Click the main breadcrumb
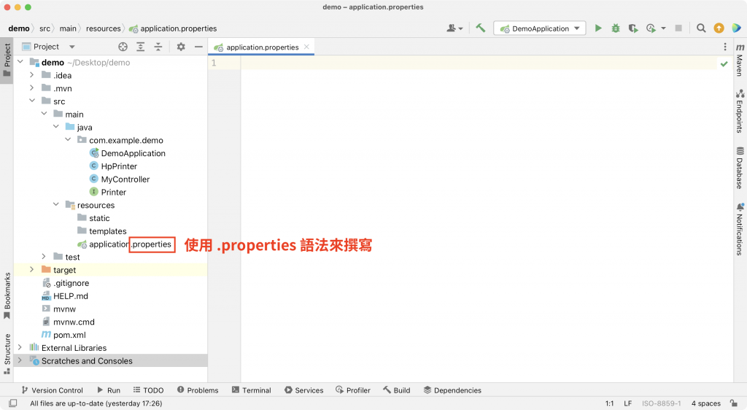747x410 pixels. point(68,28)
